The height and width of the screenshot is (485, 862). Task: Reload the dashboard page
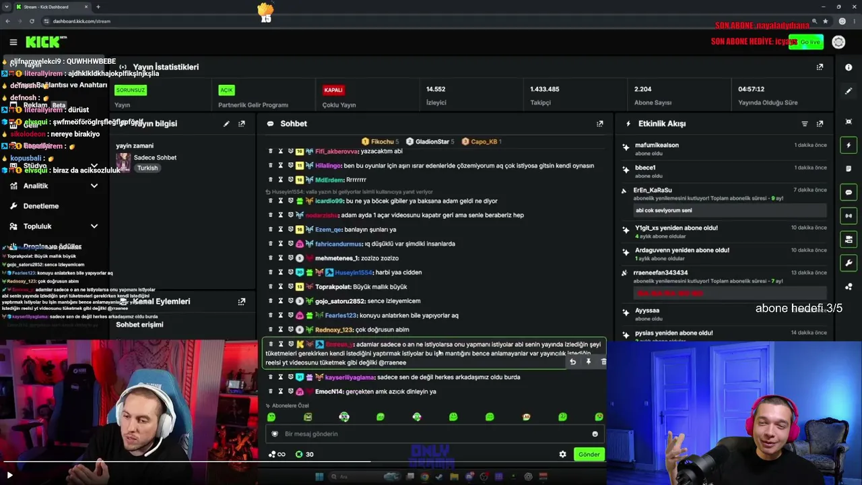32,21
